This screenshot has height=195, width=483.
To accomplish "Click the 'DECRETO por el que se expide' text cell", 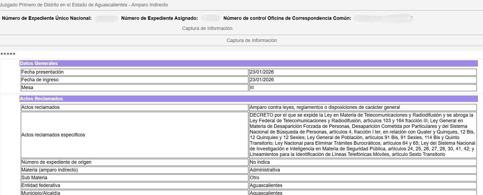I will point(363,135).
